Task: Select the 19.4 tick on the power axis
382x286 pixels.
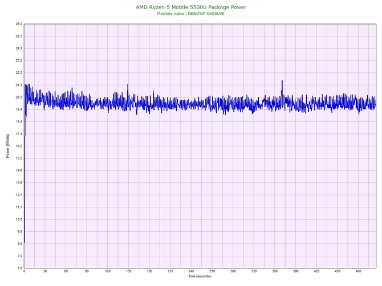Action: (x=19, y=109)
